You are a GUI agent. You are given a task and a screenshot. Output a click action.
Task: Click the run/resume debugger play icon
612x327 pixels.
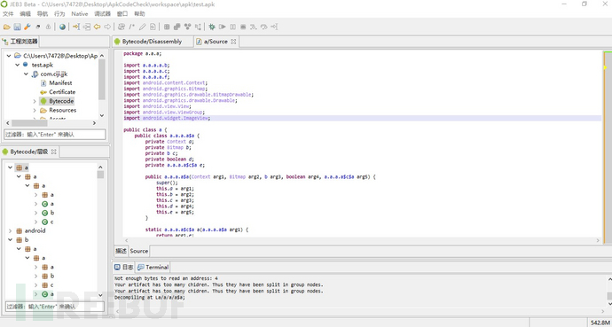pyautogui.click(x=223, y=27)
